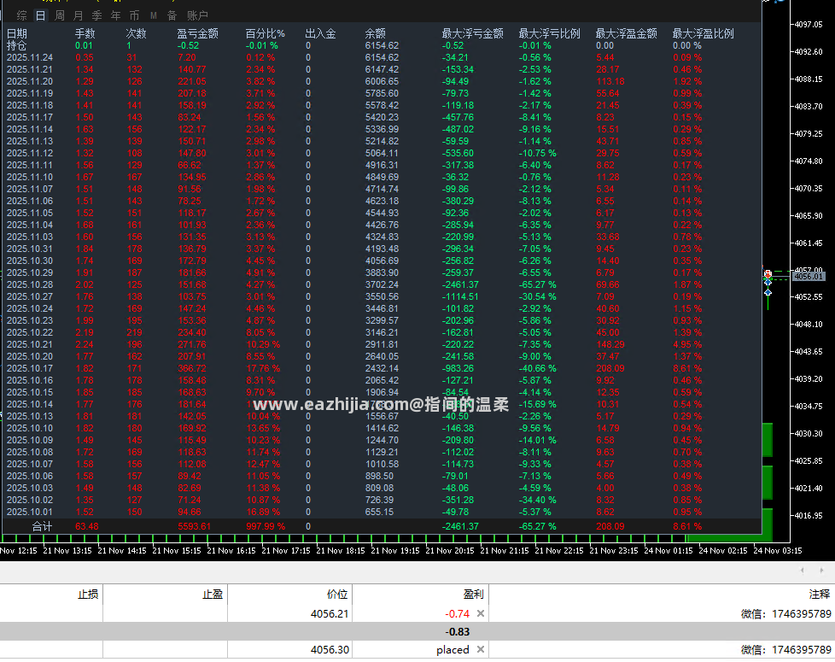Select the 2025.11.21 date row

(381, 70)
